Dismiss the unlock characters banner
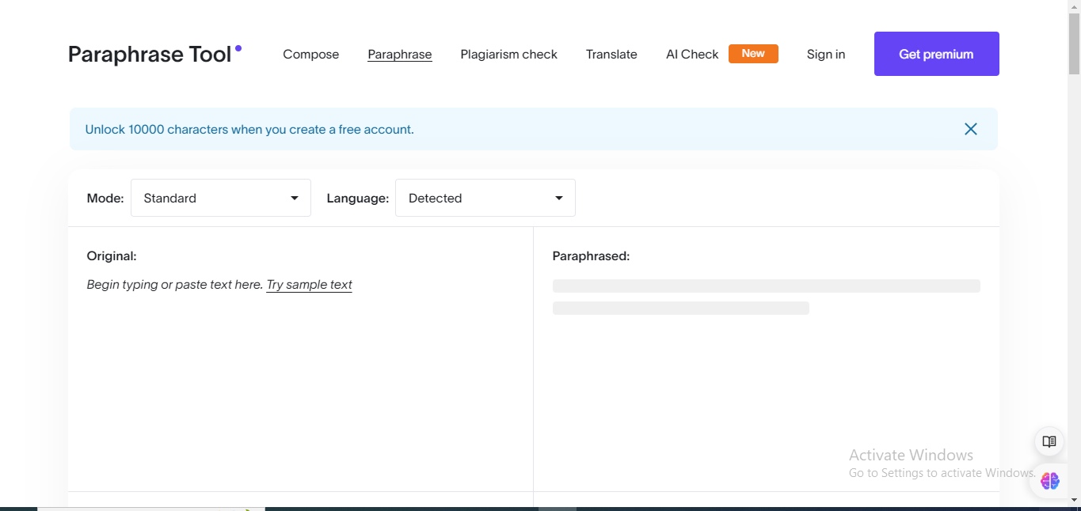 970,129
